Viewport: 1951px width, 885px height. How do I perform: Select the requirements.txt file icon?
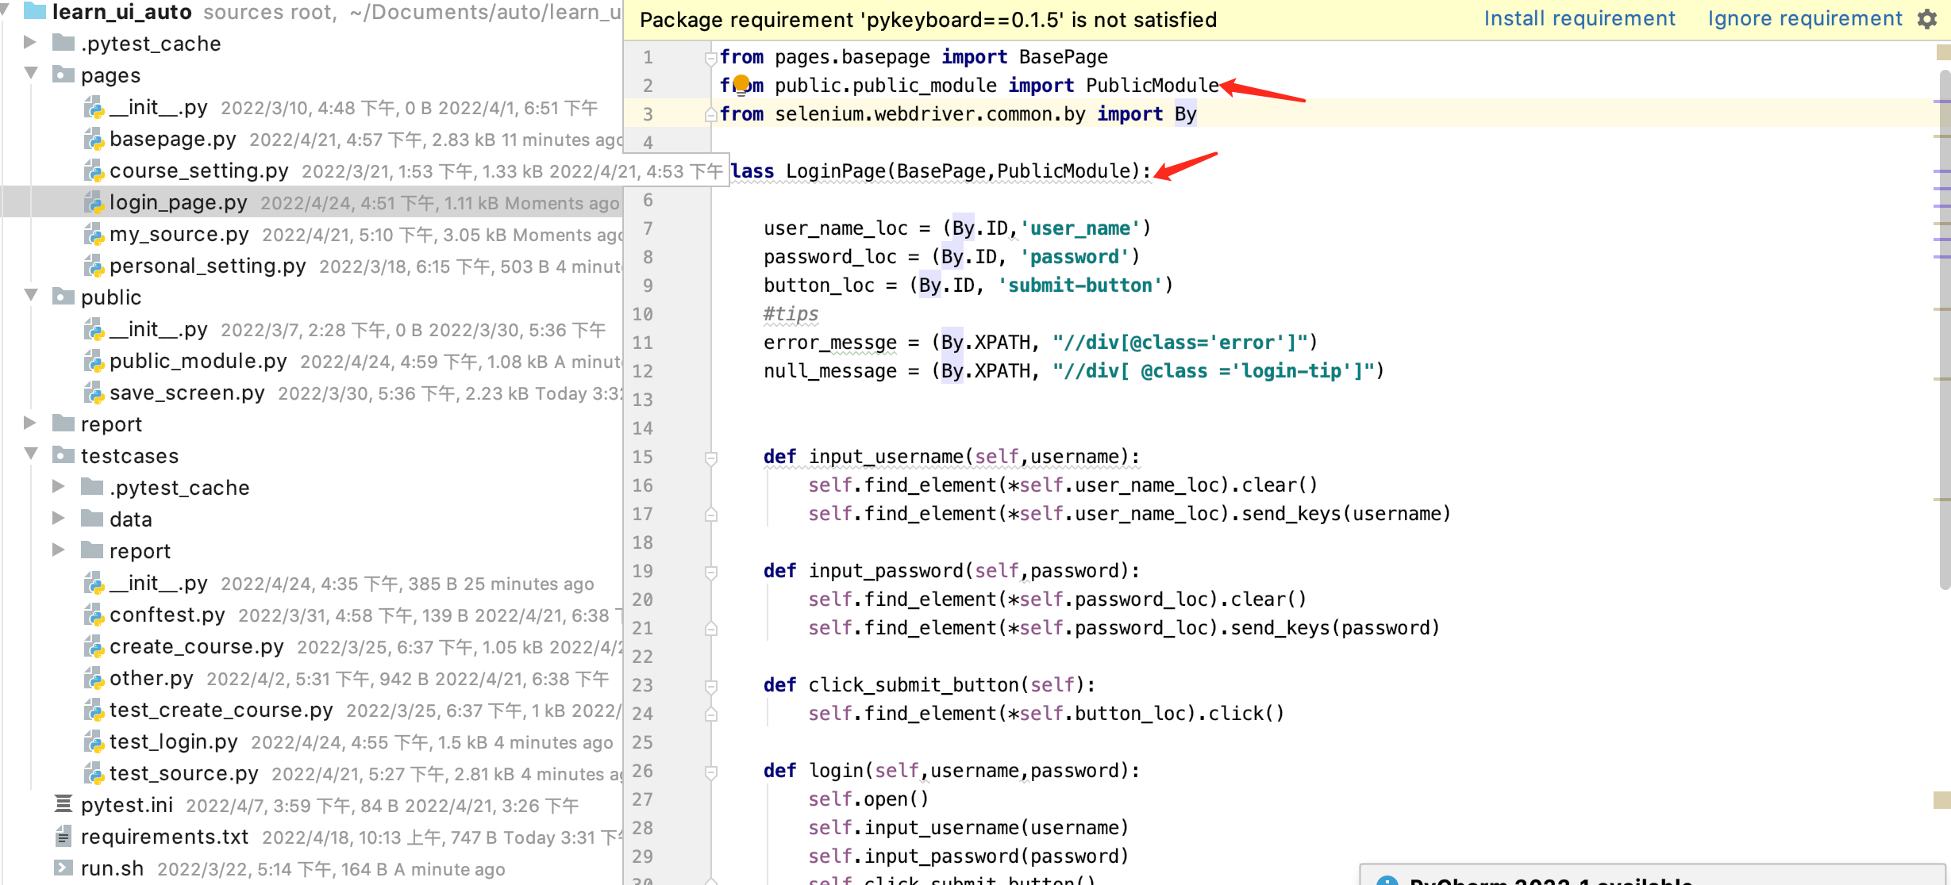63,836
